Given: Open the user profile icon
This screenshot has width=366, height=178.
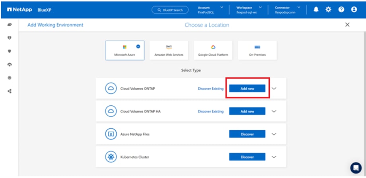Looking at the screenshot, I should (354, 10).
